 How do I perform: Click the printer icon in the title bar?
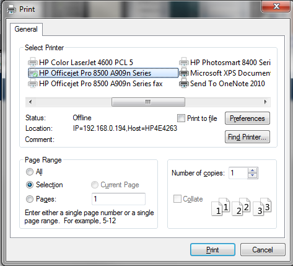11,9
